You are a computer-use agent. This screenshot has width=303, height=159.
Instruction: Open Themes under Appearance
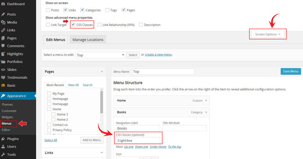7,104
